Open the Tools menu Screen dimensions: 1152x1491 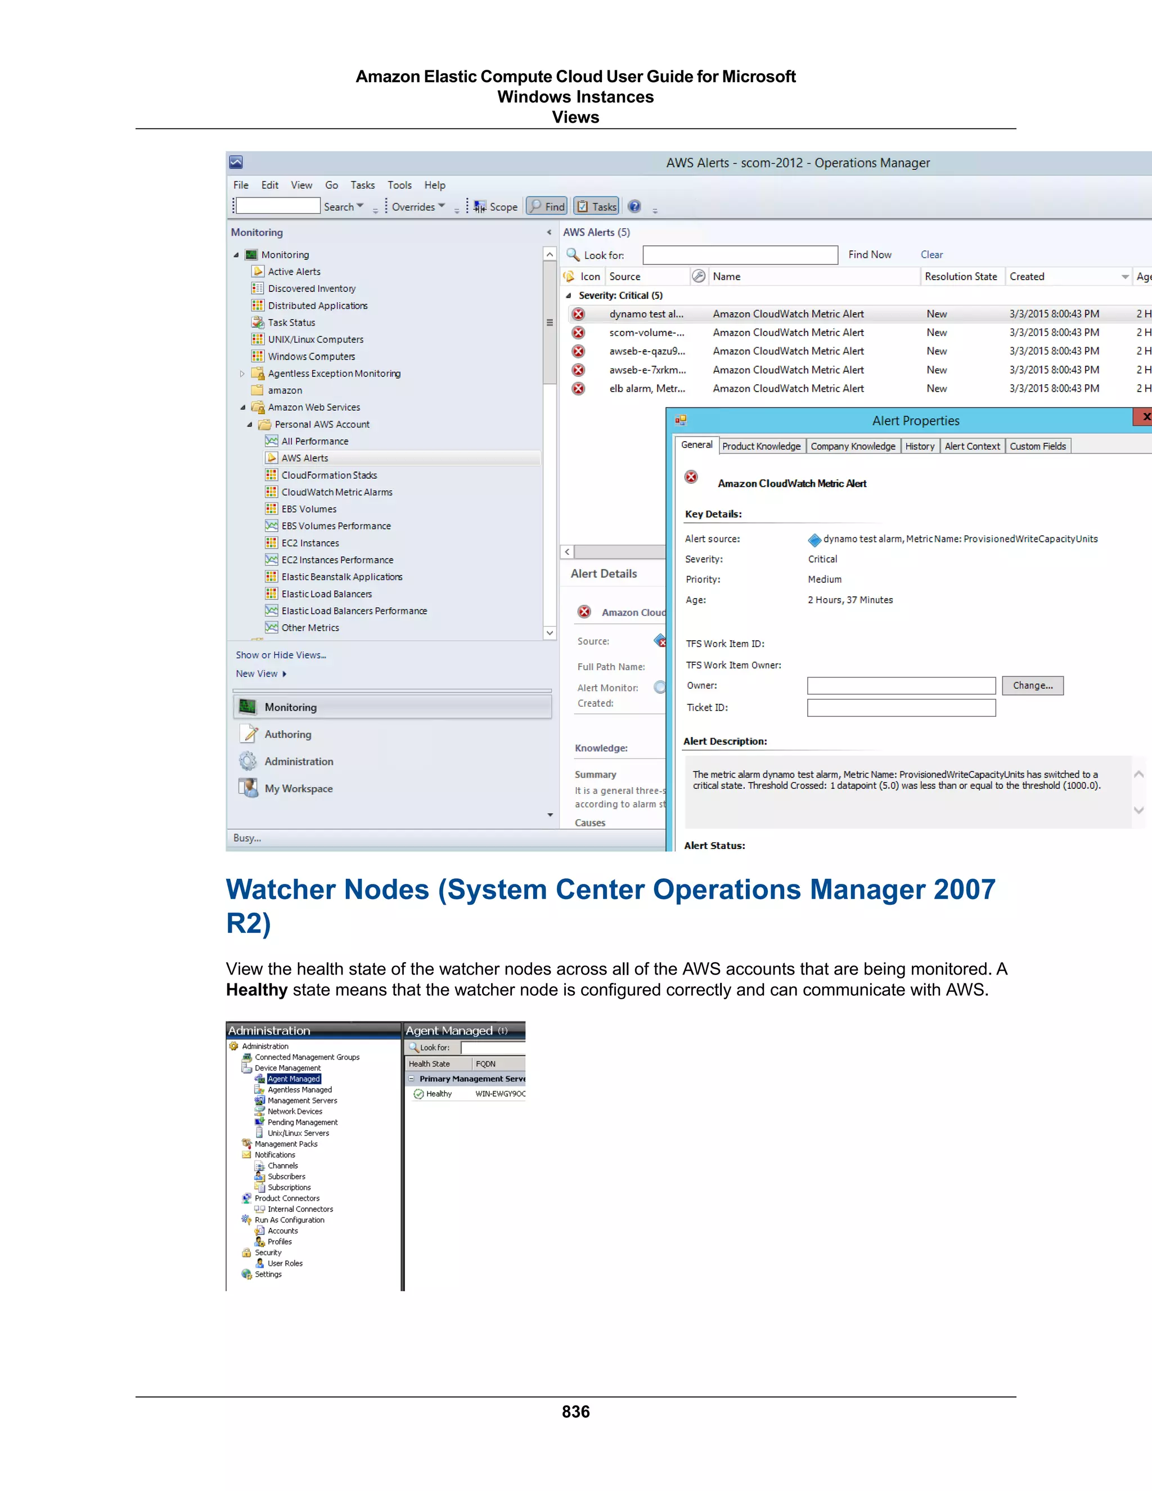[399, 185]
